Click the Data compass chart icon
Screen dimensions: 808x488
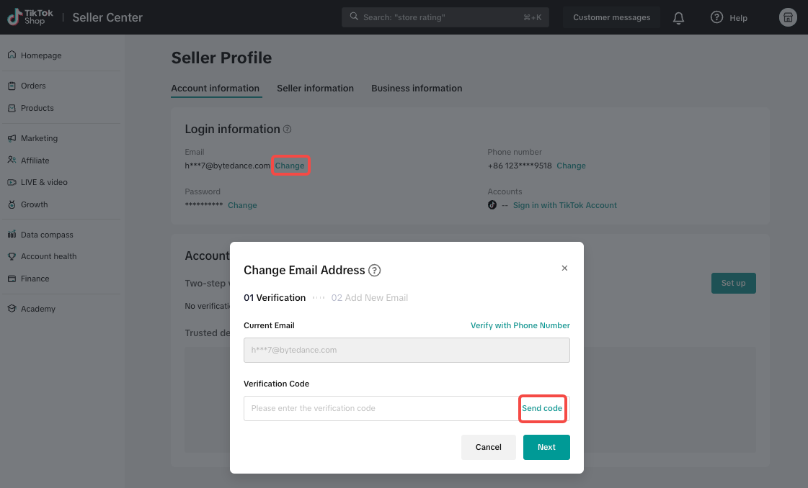[12, 235]
